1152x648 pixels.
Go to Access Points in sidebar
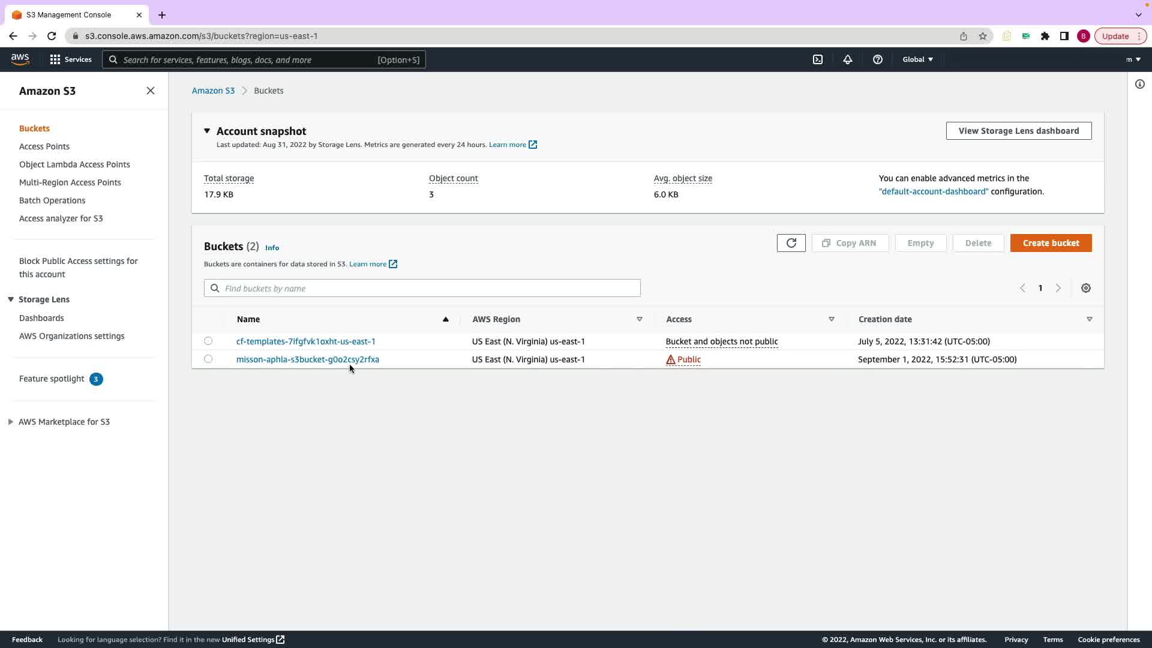tap(44, 146)
